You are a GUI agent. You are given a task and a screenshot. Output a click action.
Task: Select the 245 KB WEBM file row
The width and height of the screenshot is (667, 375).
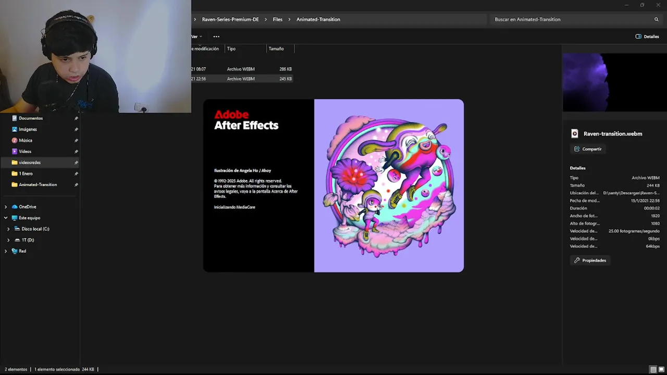click(x=242, y=79)
